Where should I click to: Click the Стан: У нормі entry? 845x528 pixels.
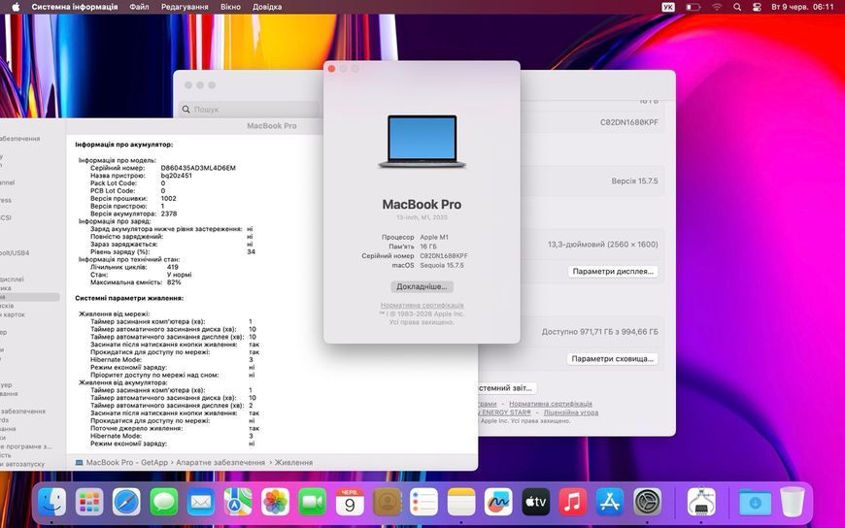coord(141,275)
